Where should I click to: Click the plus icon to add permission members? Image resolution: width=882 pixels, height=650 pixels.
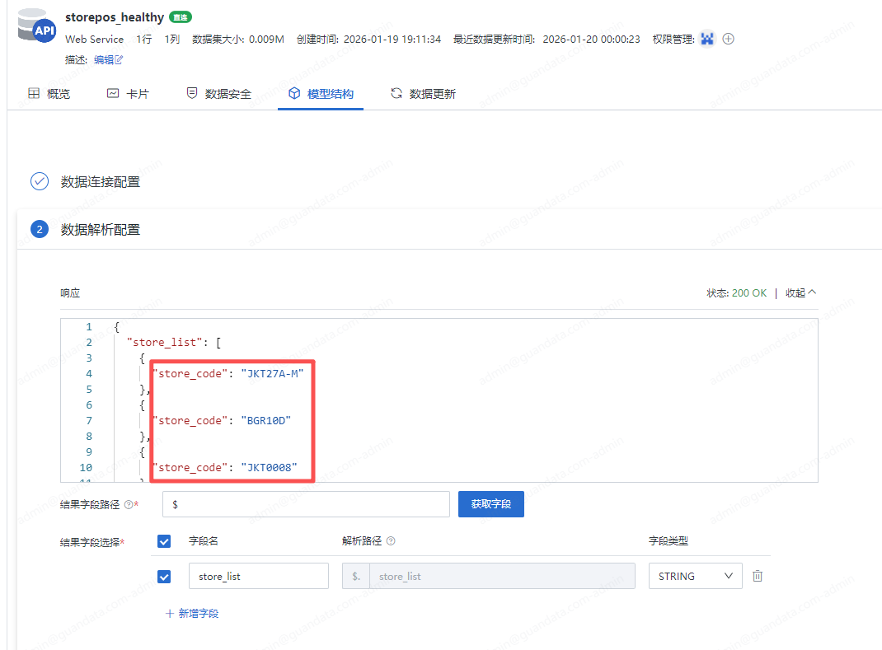point(727,38)
